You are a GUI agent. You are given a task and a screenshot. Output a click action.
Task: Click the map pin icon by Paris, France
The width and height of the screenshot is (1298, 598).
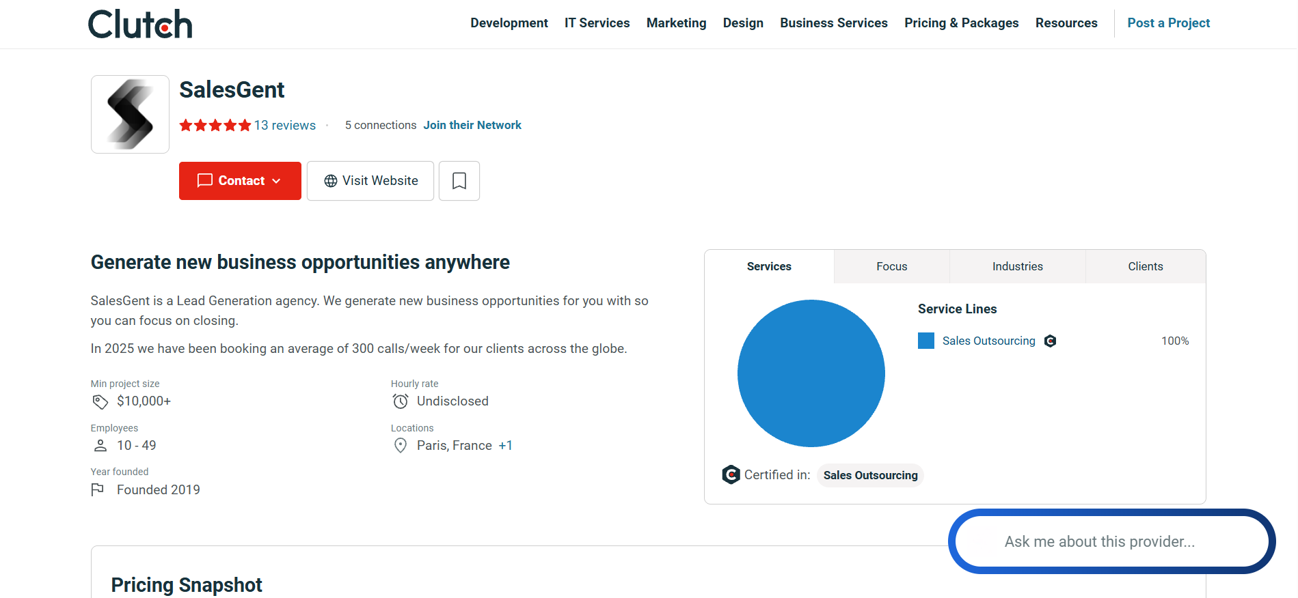point(401,446)
